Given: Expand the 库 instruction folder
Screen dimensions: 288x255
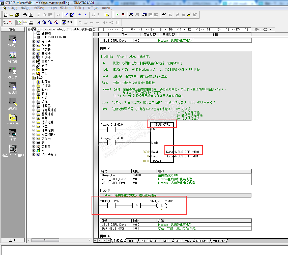Looking at the screenshot, I should click(x=34, y=151).
